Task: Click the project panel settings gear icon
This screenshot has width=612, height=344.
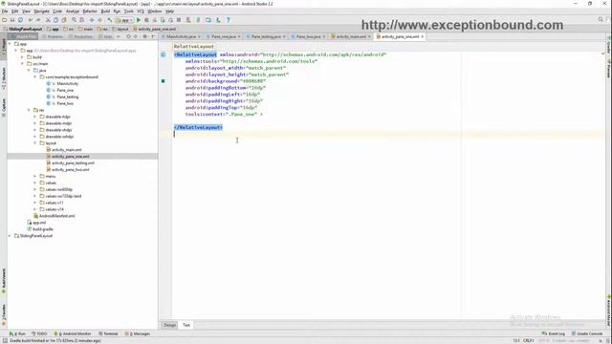Action: [144, 36]
